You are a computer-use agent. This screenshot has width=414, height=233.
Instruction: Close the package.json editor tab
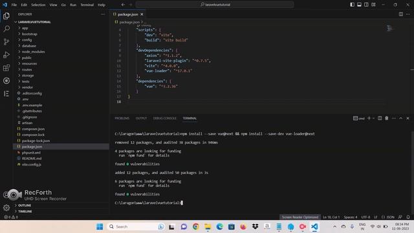(142, 14)
